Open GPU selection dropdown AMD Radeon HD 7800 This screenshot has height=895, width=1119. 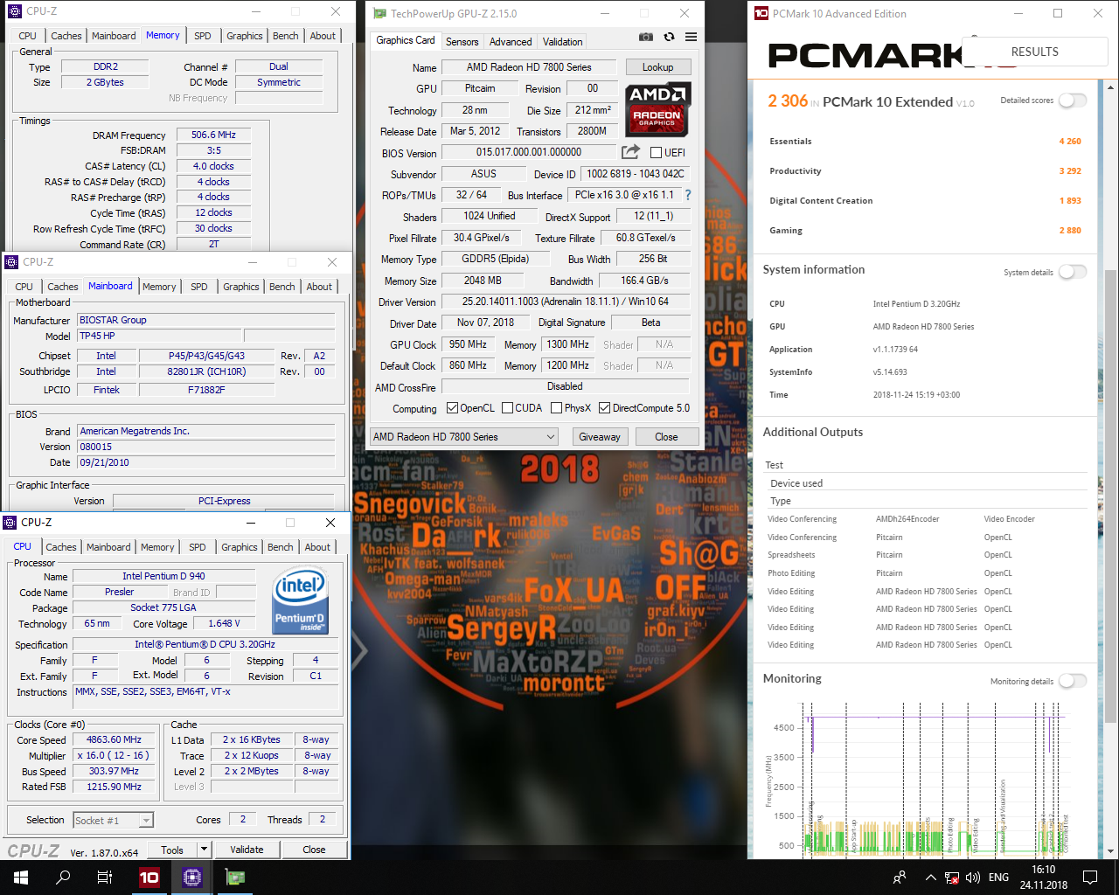tap(464, 436)
